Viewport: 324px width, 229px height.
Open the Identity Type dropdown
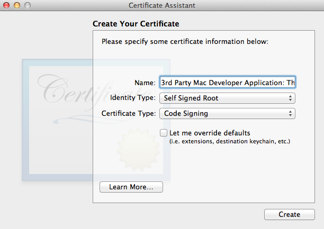pos(227,98)
